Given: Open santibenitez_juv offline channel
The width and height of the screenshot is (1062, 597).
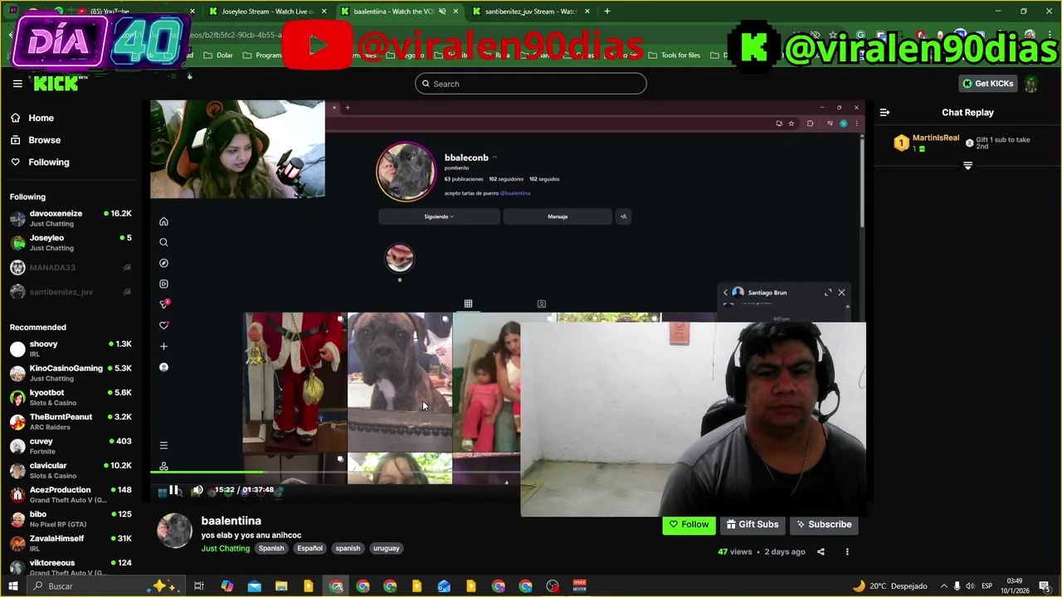Looking at the screenshot, I should pos(71,292).
